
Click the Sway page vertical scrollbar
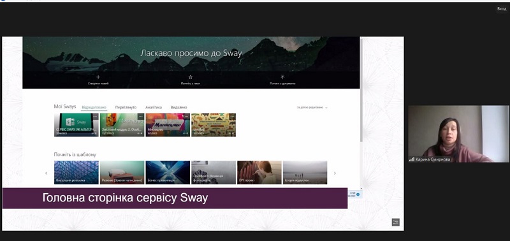[x=361, y=91]
